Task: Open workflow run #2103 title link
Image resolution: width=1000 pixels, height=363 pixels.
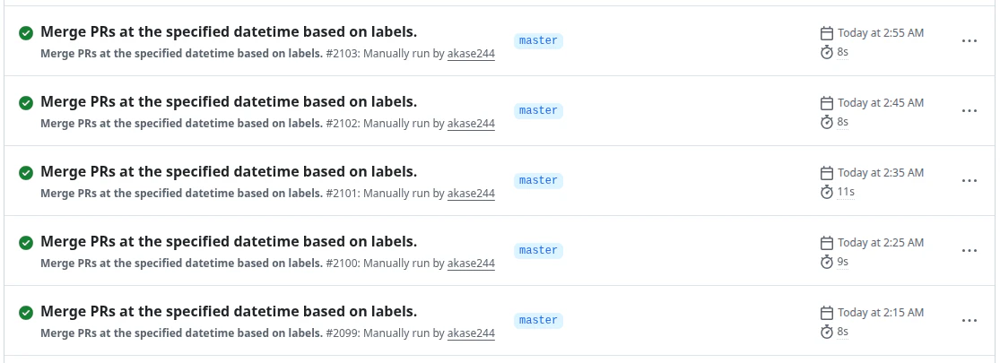Action: point(229,31)
